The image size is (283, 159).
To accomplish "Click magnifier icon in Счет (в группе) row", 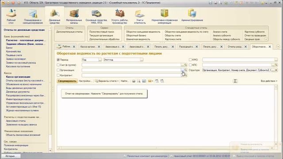I will click(x=186, y=65).
